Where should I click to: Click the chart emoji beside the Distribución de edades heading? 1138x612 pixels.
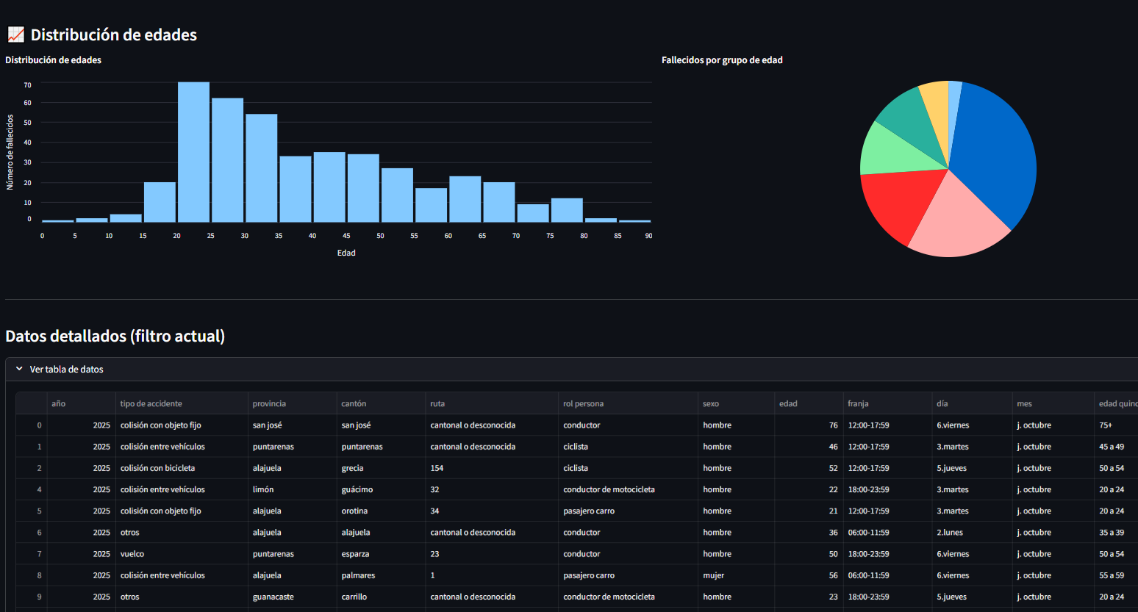[x=15, y=35]
